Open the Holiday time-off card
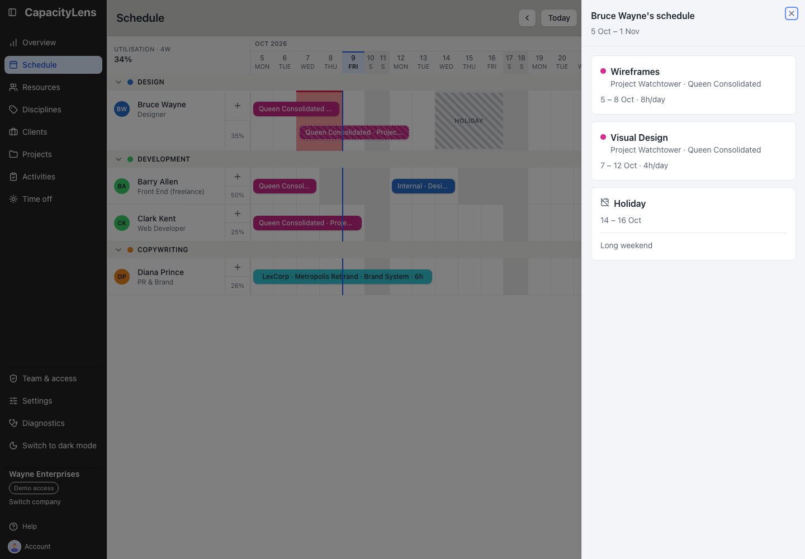The width and height of the screenshot is (805, 559). 693,224
